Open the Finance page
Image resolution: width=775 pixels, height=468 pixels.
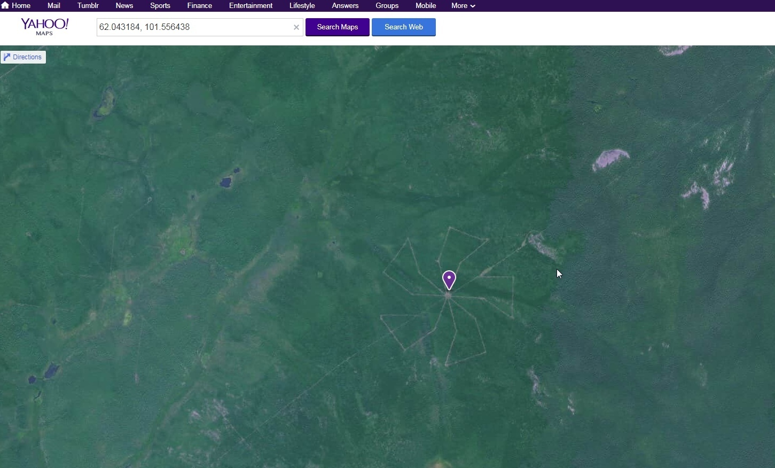[200, 5]
